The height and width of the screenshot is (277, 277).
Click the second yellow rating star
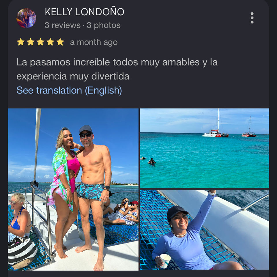click(x=31, y=42)
